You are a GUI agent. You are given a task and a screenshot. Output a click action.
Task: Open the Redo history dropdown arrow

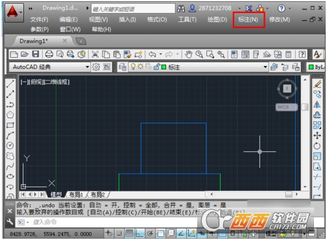(177, 54)
